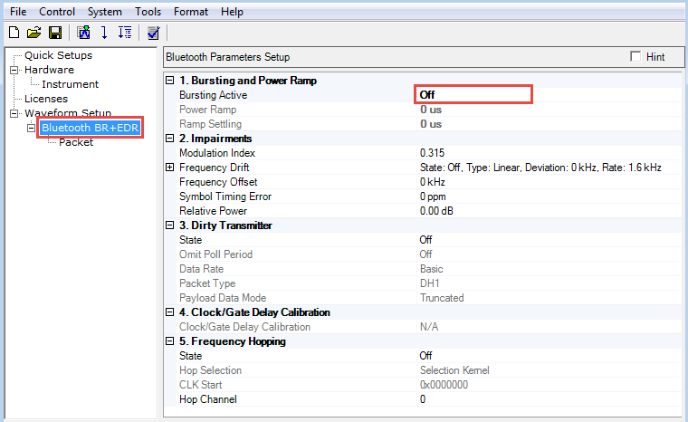Collapse Bursting and Power Ramp section

(x=170, y=81)
